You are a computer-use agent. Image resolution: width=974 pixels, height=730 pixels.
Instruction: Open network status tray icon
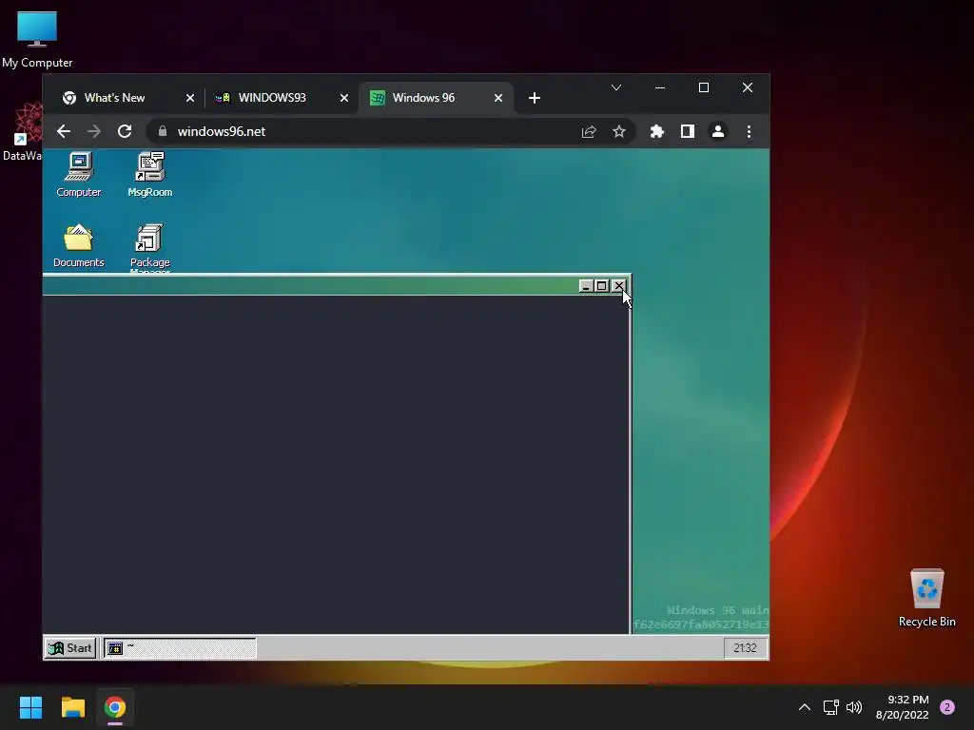pyautogui.click(x=831, y=707)
